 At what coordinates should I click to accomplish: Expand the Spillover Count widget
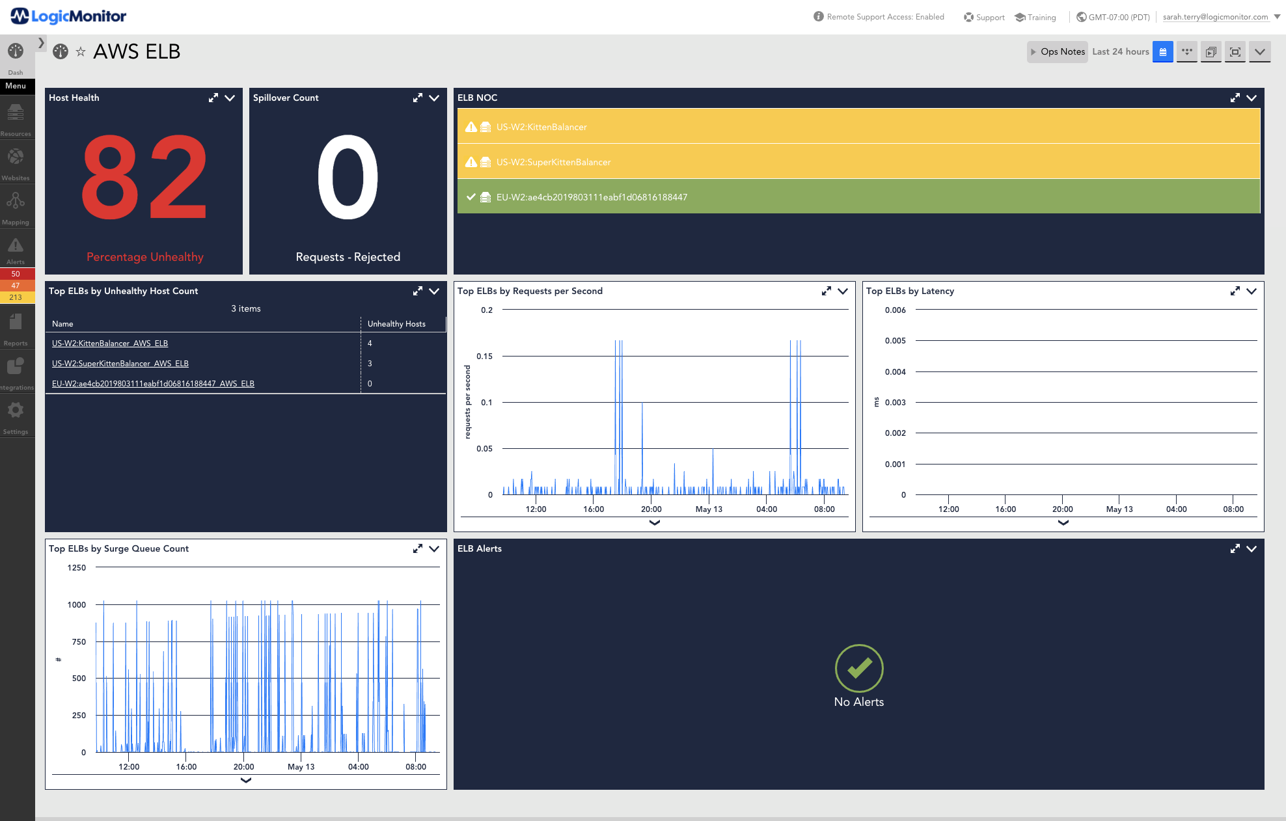click(x=417, y=98)
